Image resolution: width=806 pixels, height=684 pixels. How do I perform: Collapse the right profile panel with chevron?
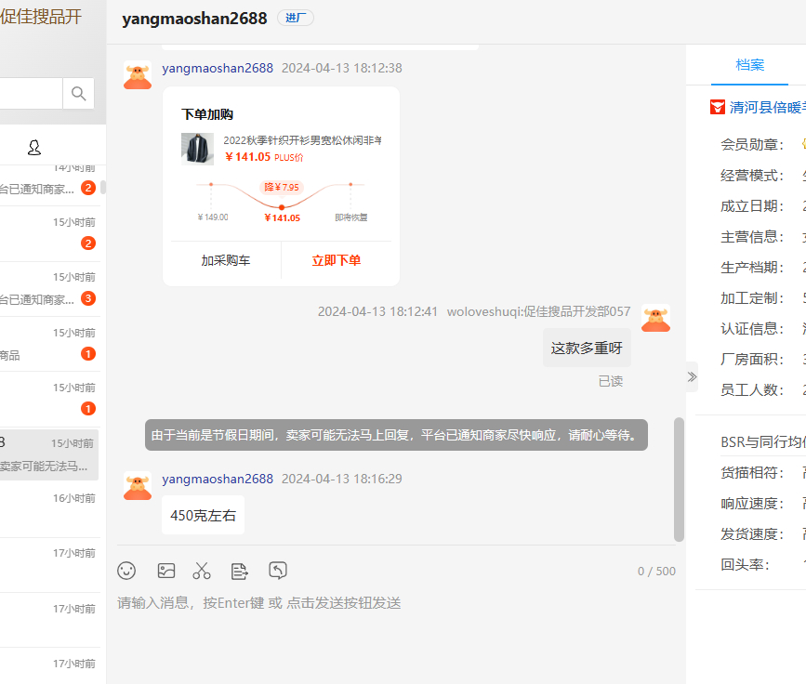point(692,376)
